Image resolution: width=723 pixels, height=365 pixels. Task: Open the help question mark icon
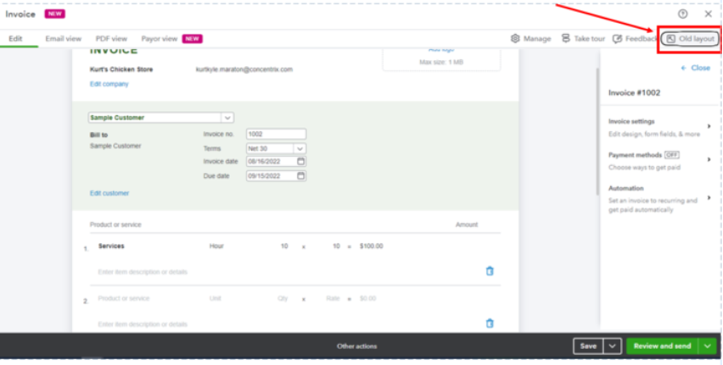[682, 14]
